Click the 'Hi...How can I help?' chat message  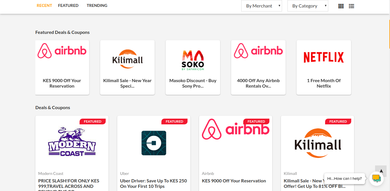345,178
